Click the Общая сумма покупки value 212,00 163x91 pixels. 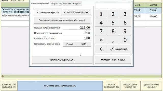tap(85, 28)
